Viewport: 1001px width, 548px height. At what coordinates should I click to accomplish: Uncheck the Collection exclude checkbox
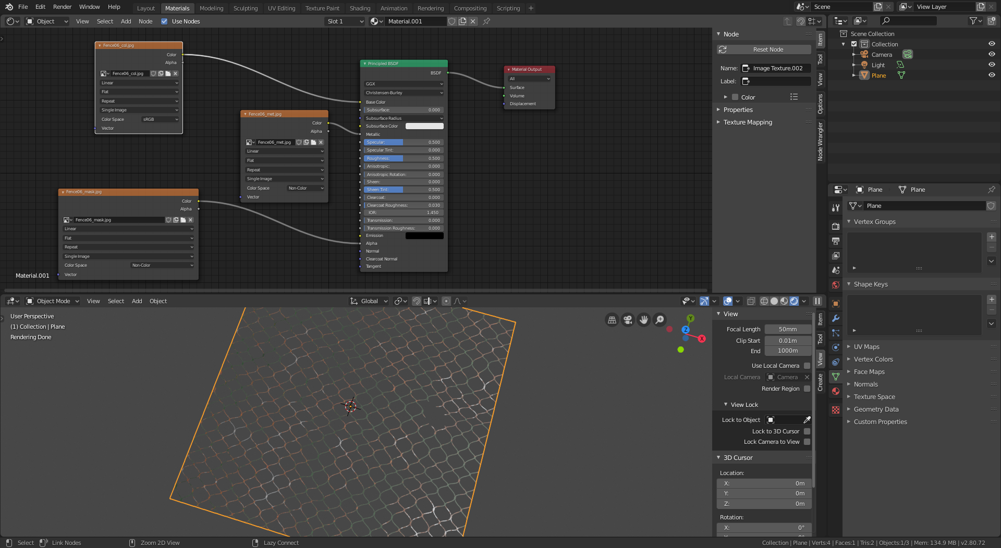[854, 44]
